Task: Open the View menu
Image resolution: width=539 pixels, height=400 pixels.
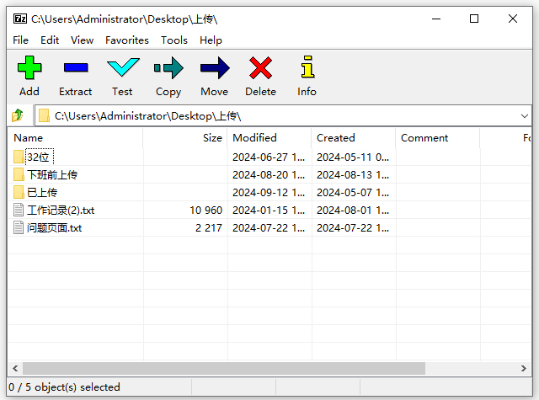Action: (x=83, y=40)
